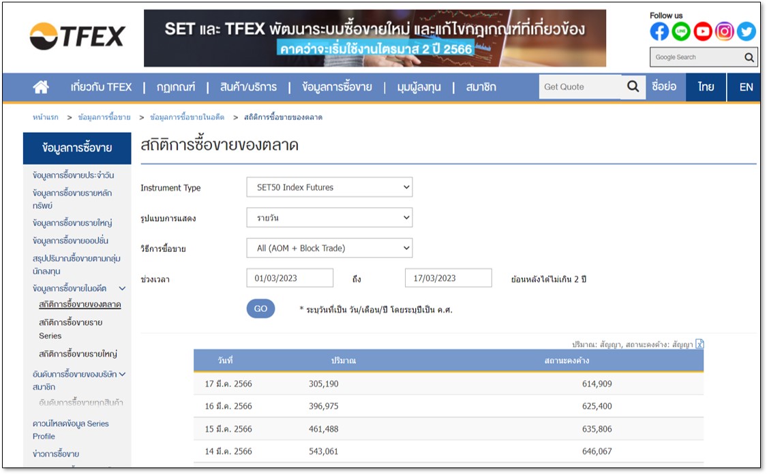The height and width of the screenshot is (474, 767).
Task: Select the open interest value 614,909
Action: coord(597,384)
